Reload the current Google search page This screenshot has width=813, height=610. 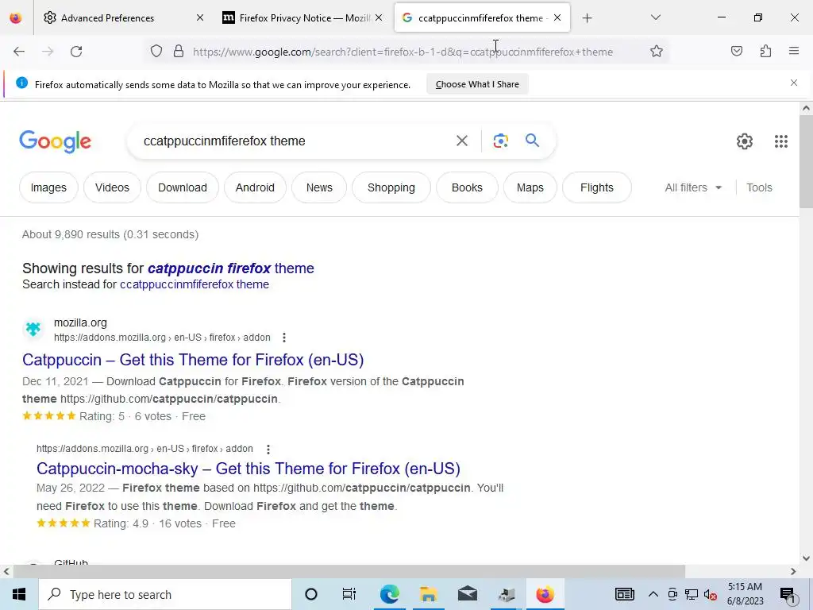(76, 52)
